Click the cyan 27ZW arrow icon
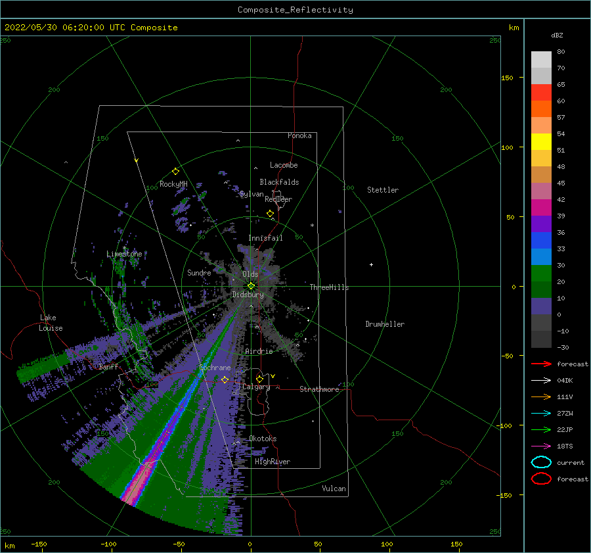591x553 pixels. click(x=541, y=414)
